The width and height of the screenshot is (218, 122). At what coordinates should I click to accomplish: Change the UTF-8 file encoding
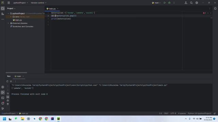173,114
